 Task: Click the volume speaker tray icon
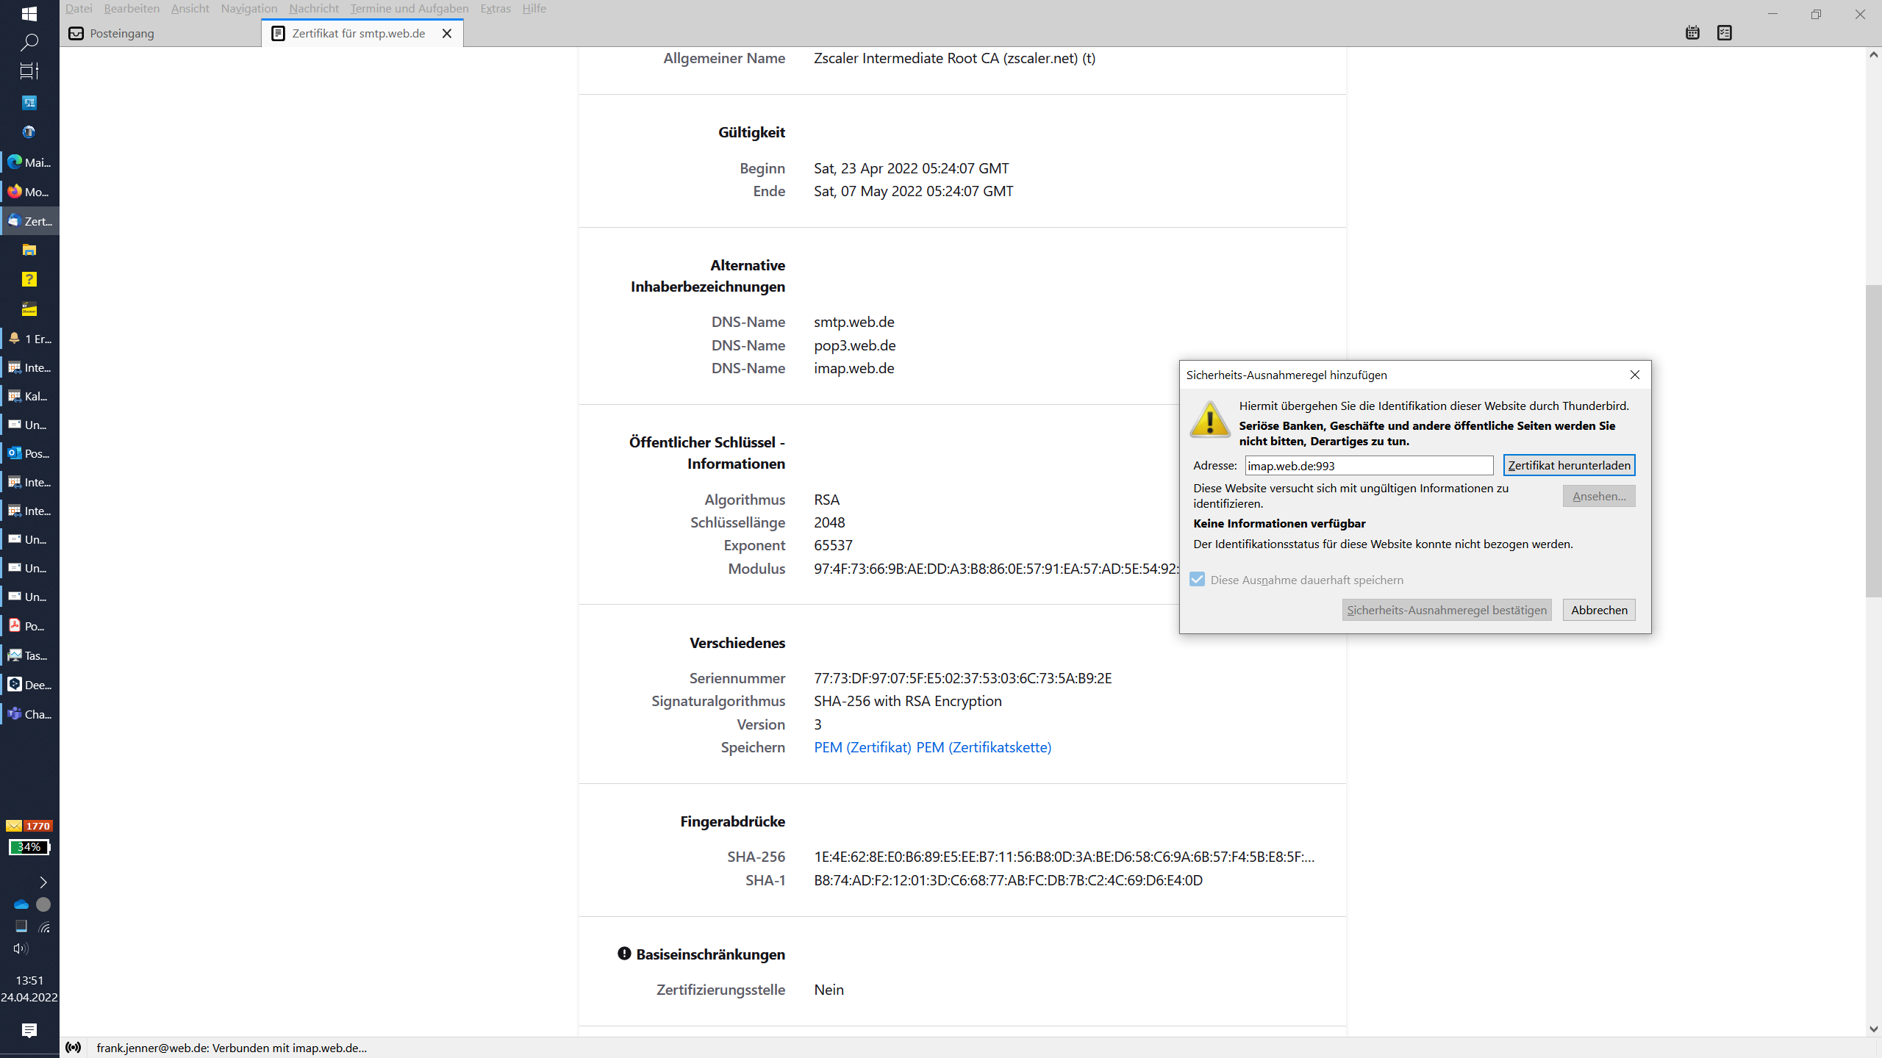(x=21, y=949)
